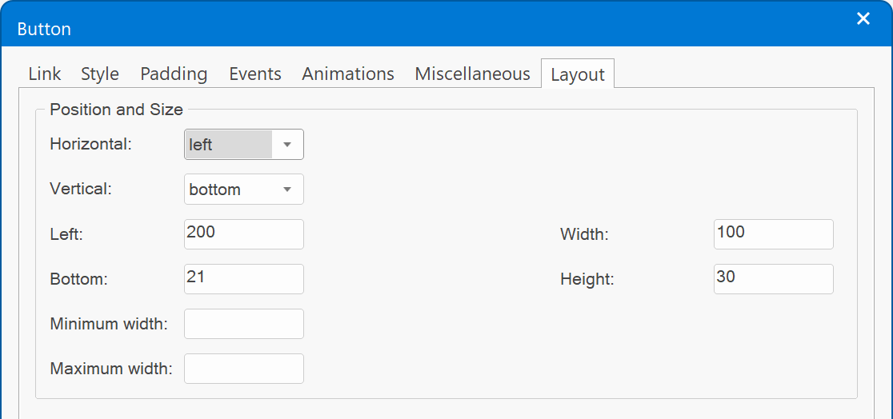The height and width of the screenshot is (419, 893).
Task: Click the Maximum width: field label
Action: click(x=111, y=369)
